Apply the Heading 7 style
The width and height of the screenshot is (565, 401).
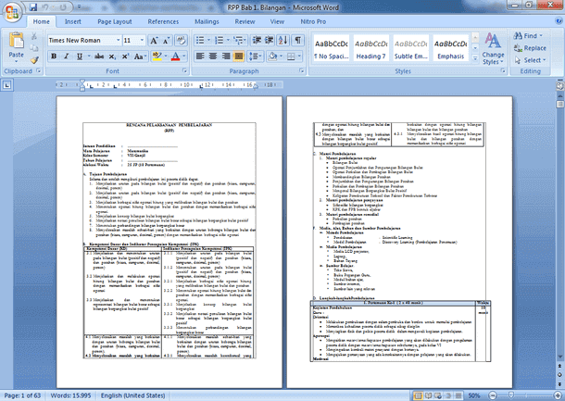tap(370, 48)
